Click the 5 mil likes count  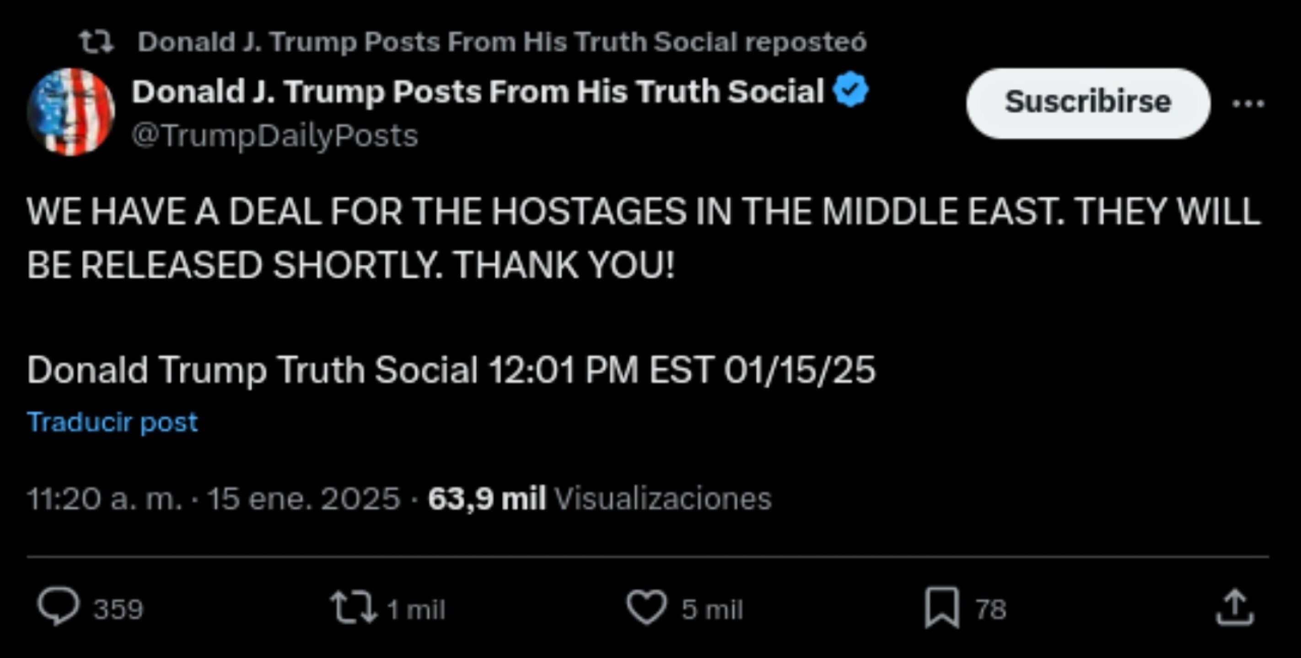[712, 609]
